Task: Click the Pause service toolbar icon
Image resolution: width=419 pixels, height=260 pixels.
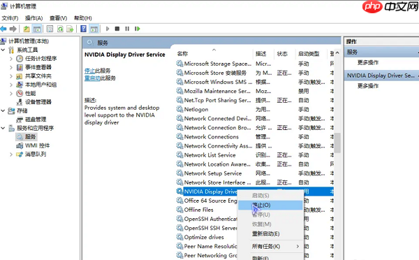Action: click(127, 29)
